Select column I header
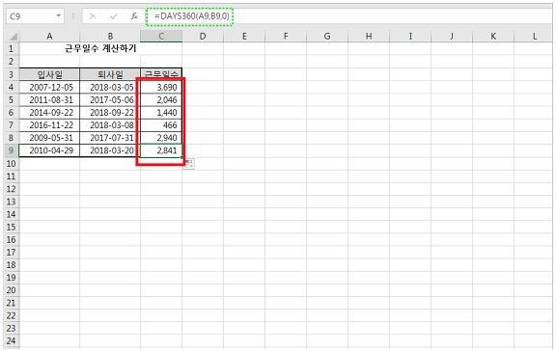Viewport: 556px width, 351px height. point(410,36)
